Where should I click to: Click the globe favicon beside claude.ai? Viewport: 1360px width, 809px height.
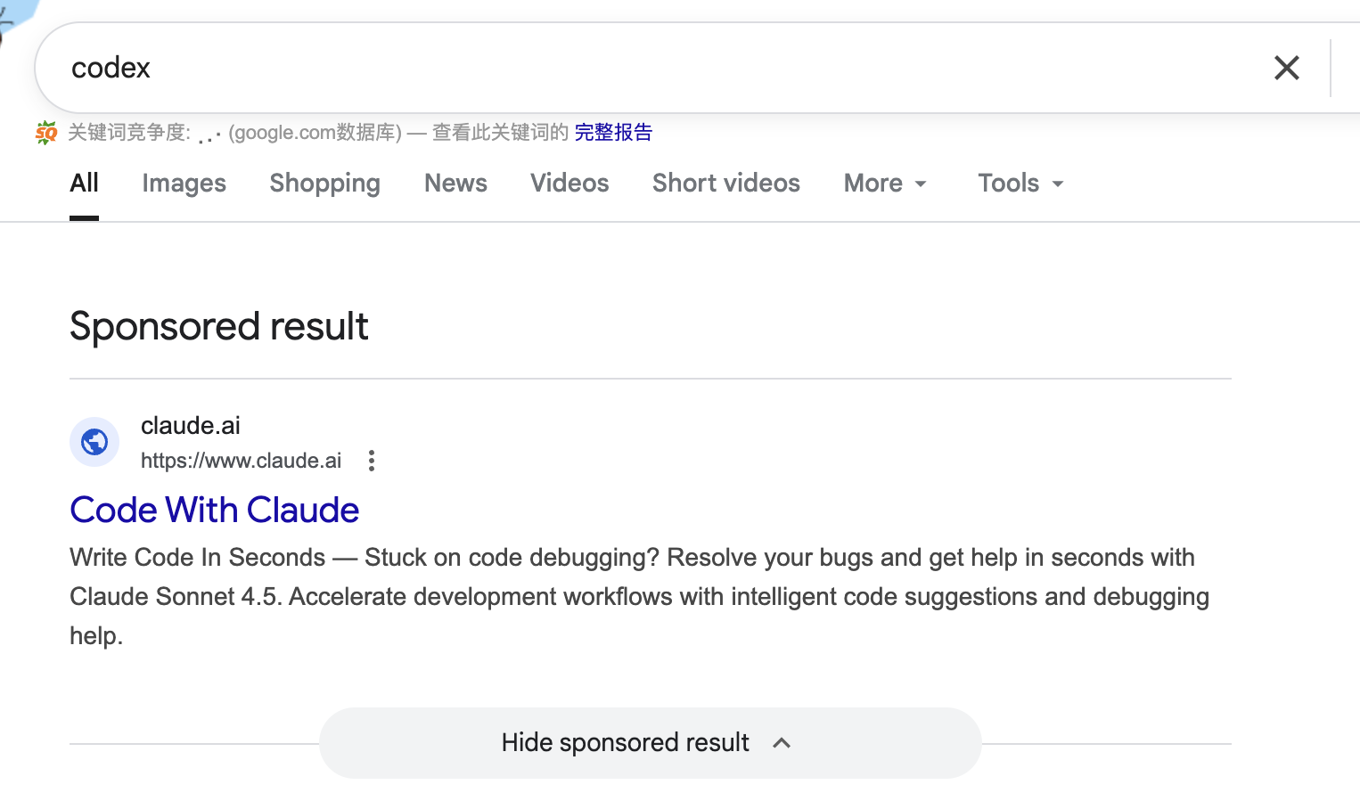94,442
